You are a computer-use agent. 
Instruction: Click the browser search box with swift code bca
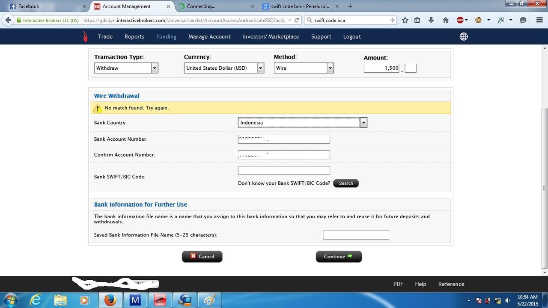(350, 20)
